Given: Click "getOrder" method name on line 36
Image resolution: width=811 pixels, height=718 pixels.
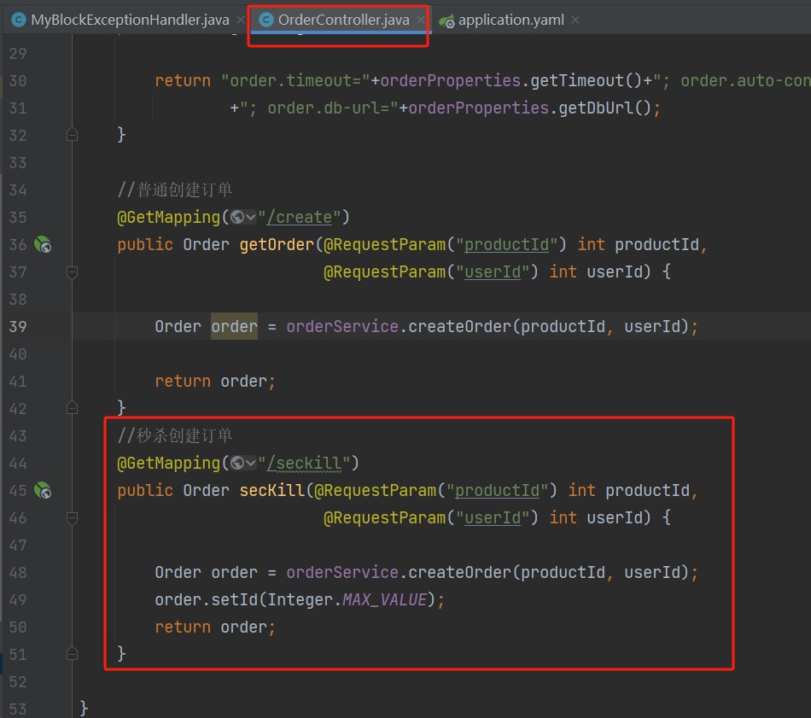Looking at the screenshot, I should [277, 245].
